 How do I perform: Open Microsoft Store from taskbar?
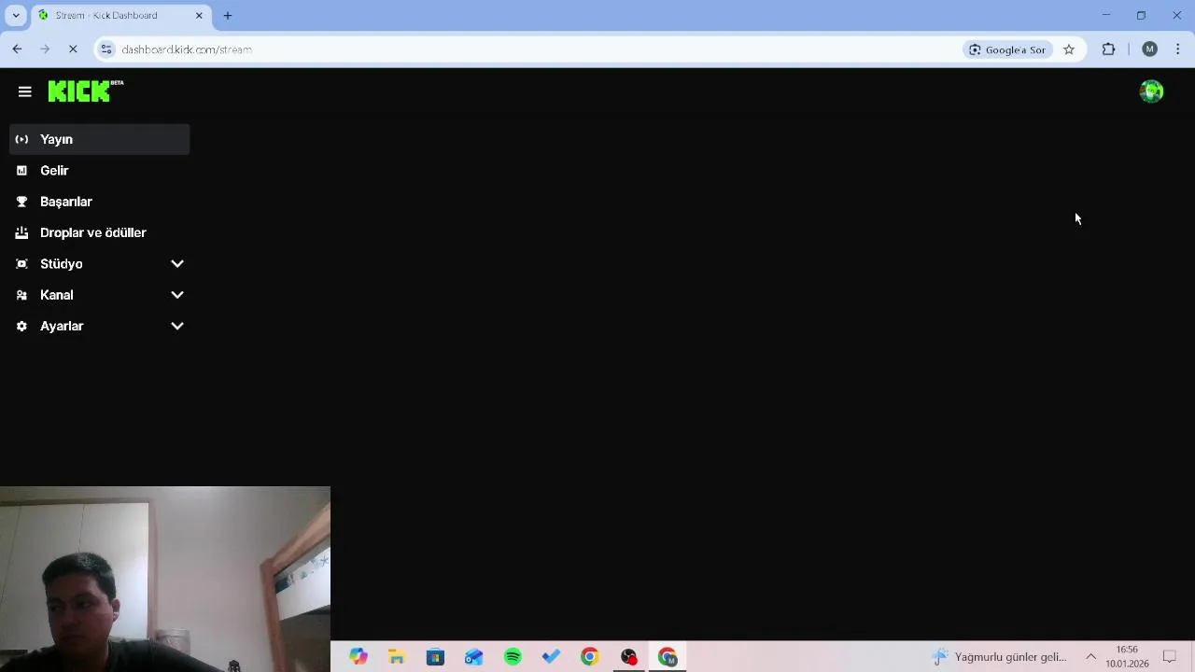(435, 657)
